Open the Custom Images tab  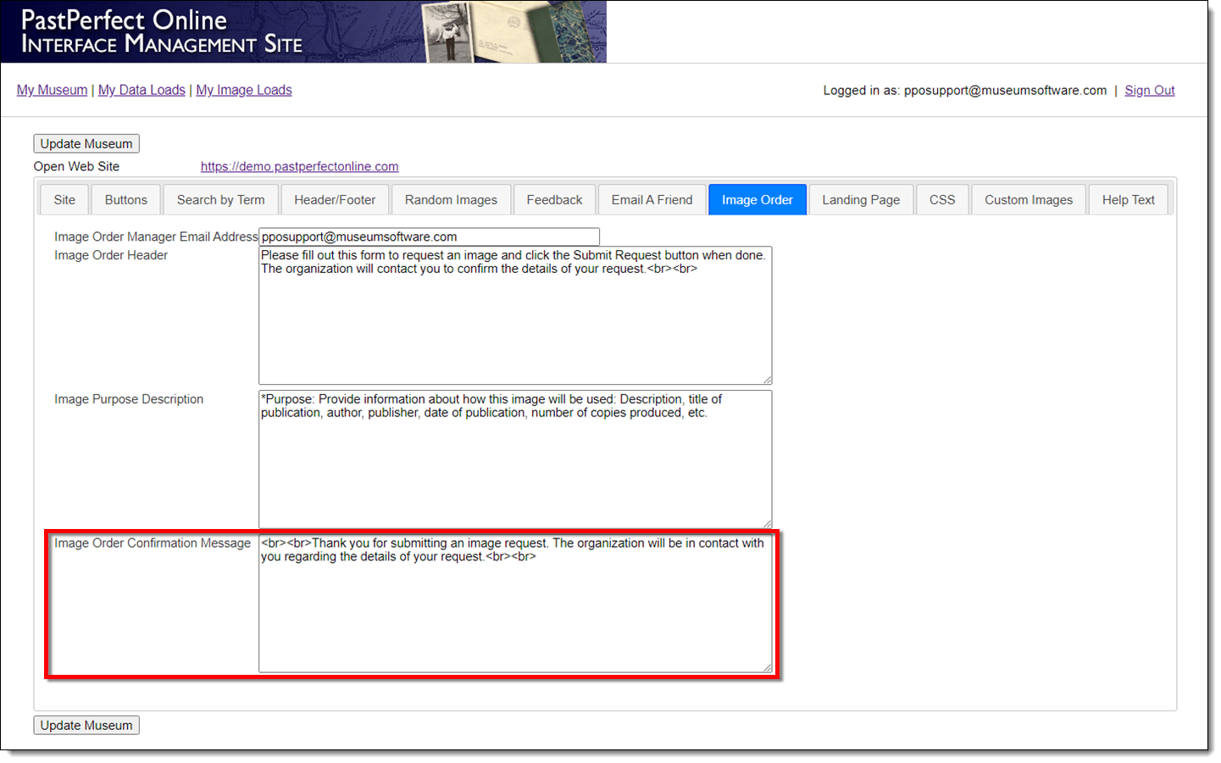click(x=1028, y=200)
